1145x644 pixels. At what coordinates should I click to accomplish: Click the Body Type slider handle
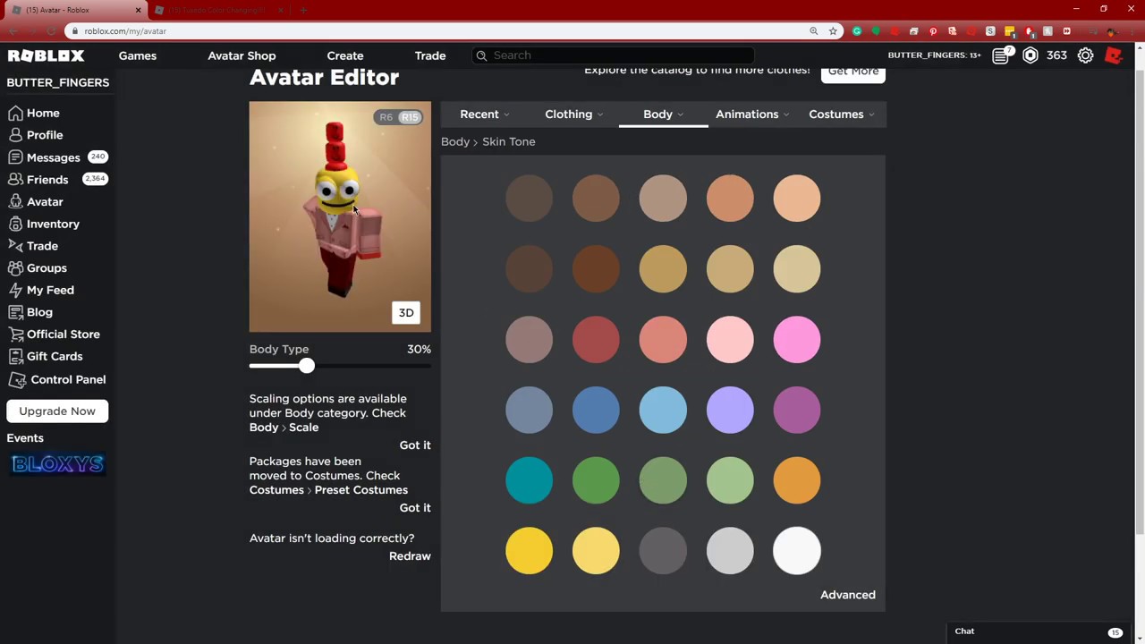(x=307, y=366)
